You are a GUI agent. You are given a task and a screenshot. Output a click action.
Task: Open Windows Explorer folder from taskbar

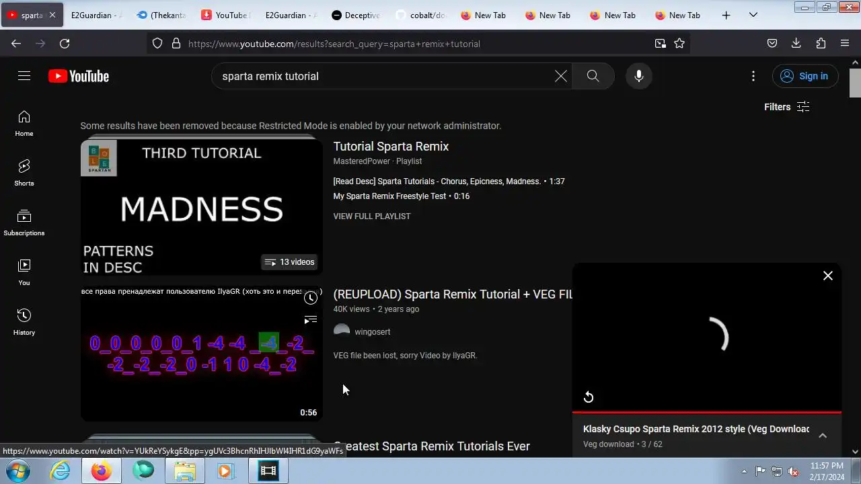point(184,471)
